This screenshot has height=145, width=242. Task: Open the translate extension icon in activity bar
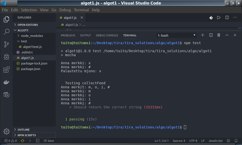tap(6, 95)
